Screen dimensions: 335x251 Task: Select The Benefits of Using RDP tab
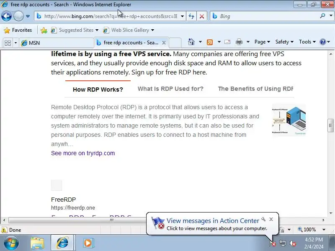pyautogui.click(x=255, y=89)
